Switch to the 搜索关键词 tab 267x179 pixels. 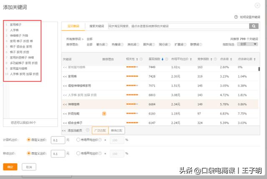tap(96, 26)
